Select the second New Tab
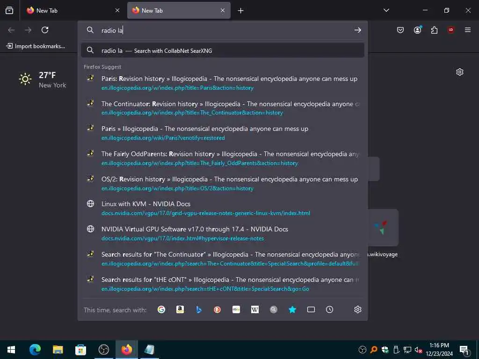 (179, 10)
